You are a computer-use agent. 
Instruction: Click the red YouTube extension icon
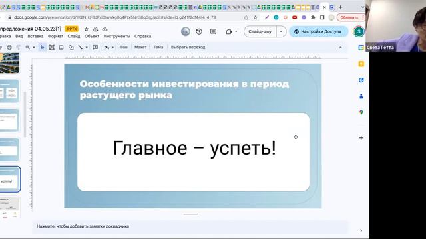coord(294,17)
